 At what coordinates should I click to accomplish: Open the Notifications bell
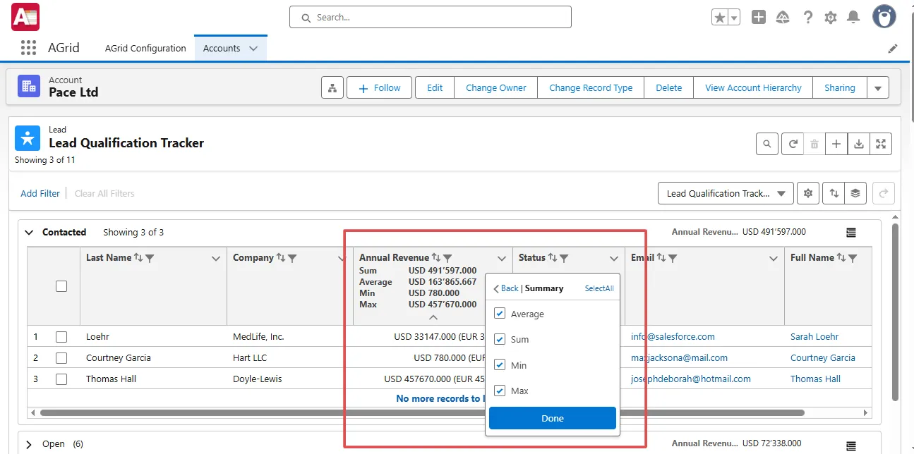tap(853, 18)
